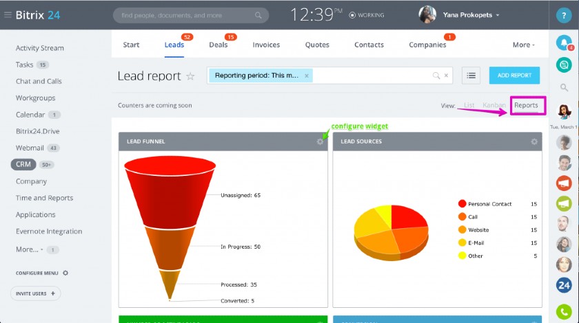Click the hamburger menu icon beside Bitrix 24
Viewport: 579px width, 323px height.
tap(8, 15)
